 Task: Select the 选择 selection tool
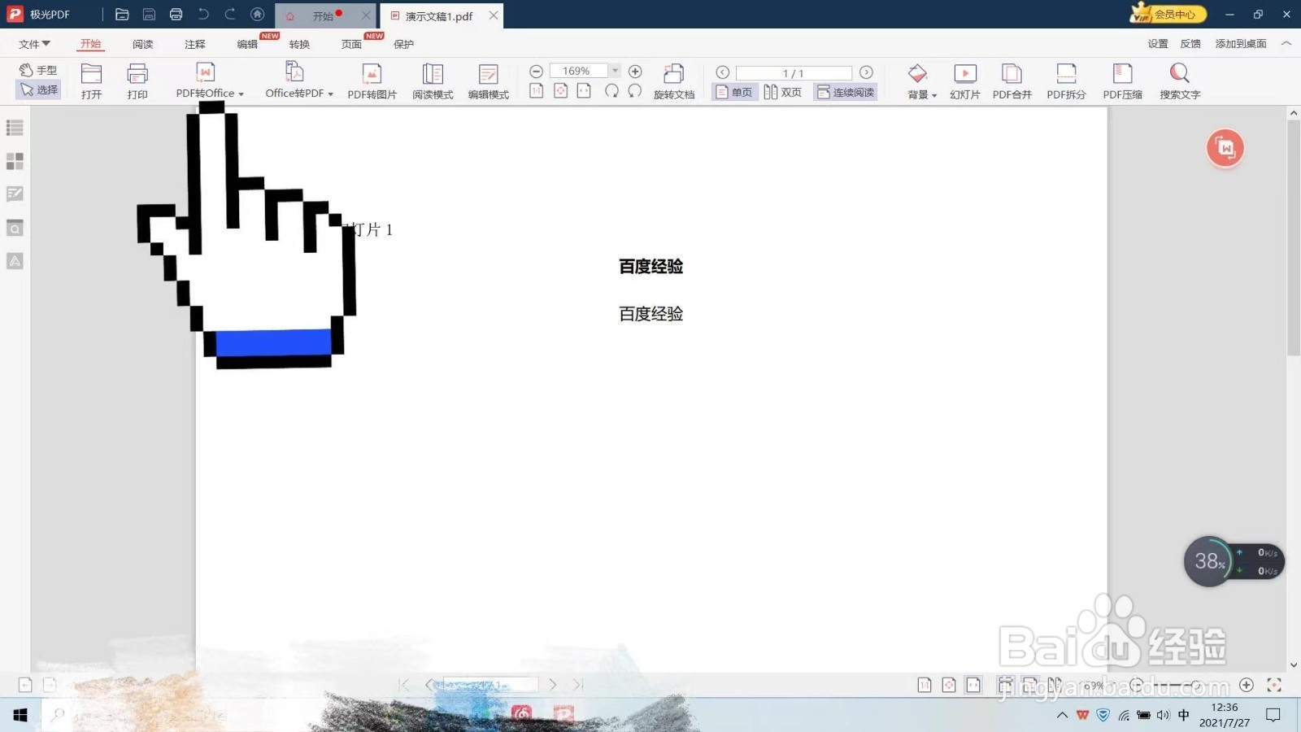(38, 89)
